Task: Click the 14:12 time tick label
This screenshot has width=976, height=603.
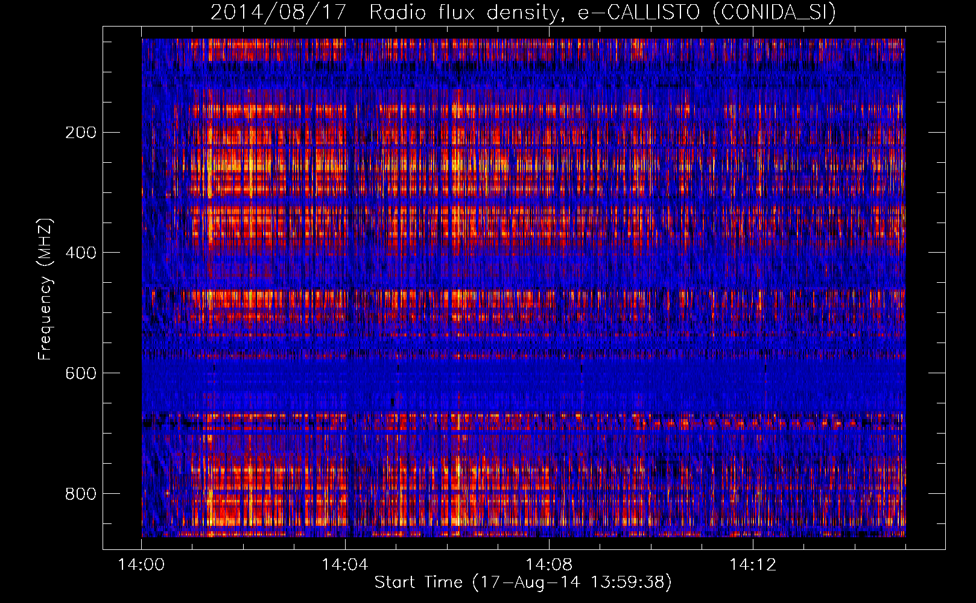Action: coord(753,564)
